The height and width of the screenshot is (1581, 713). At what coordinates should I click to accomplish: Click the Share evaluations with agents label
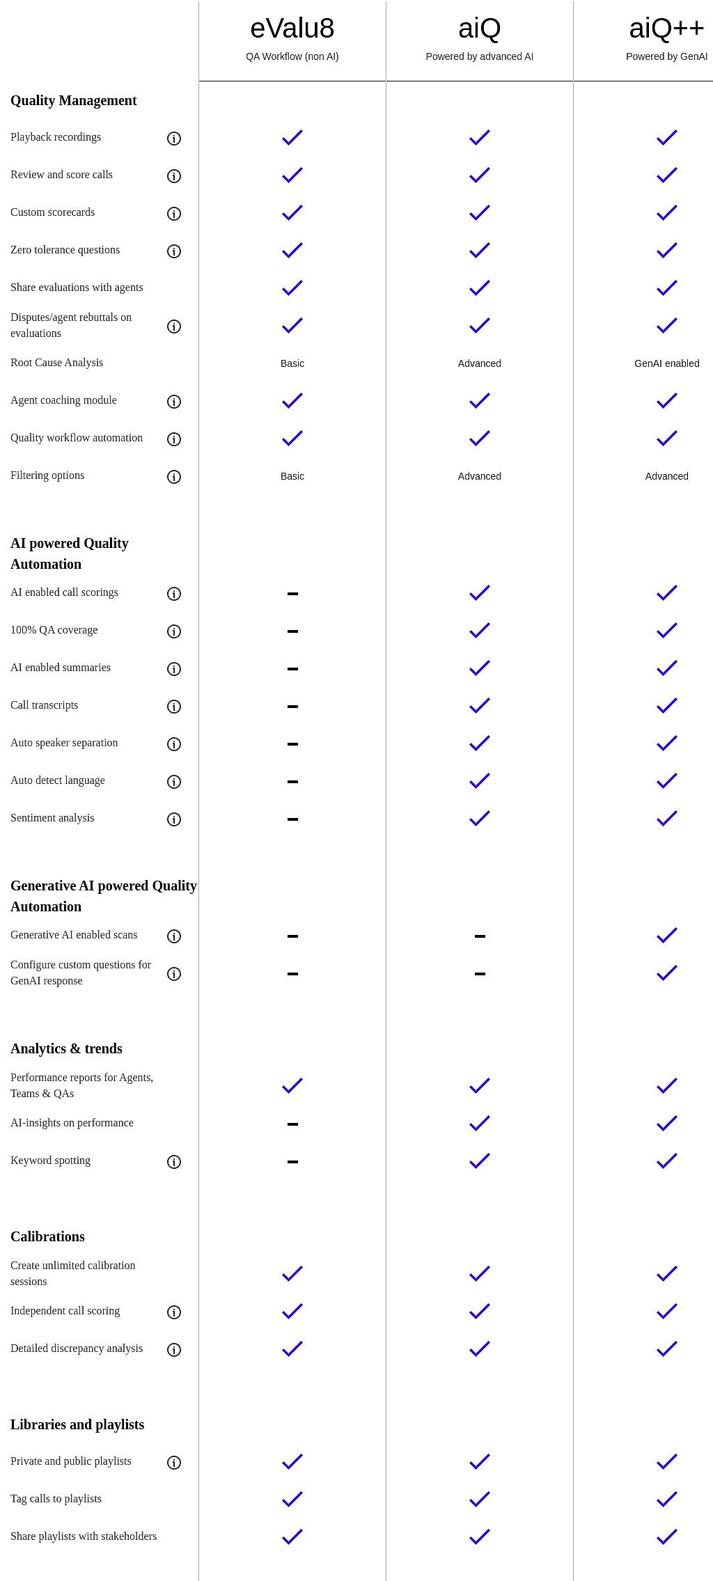coord(77,287)
